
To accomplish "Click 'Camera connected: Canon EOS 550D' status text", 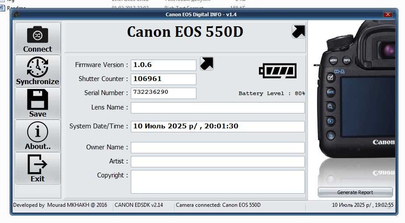I will (218, 205).
